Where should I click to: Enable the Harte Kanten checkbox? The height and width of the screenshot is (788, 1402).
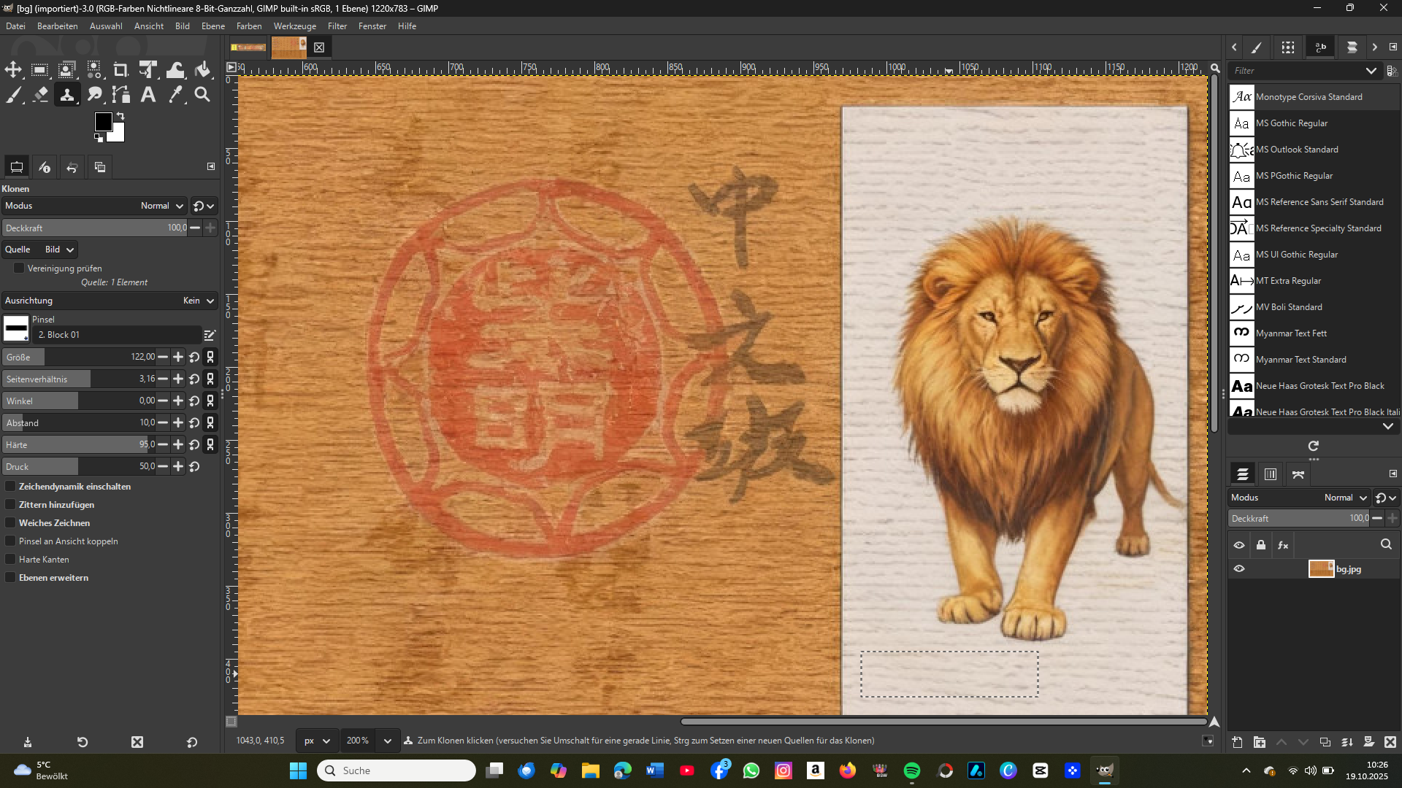10,560
